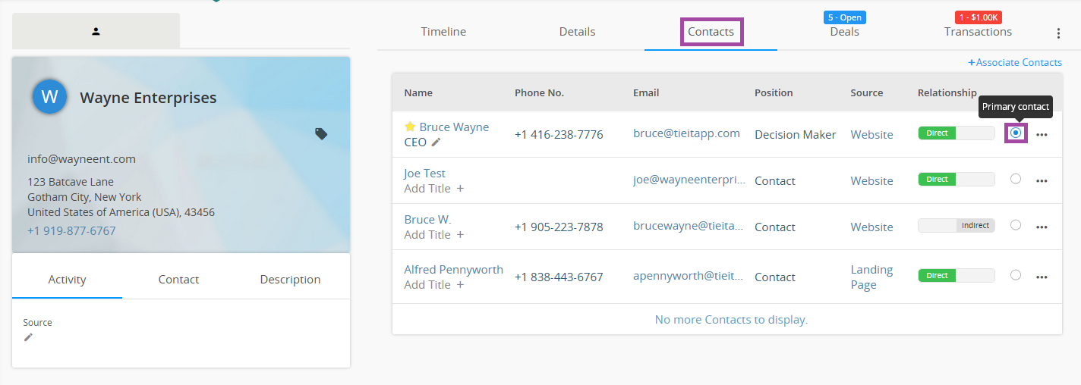Click the email bruce@tieitapp.com
This screenshot has width=1081, height=385.
coord(686,133)
